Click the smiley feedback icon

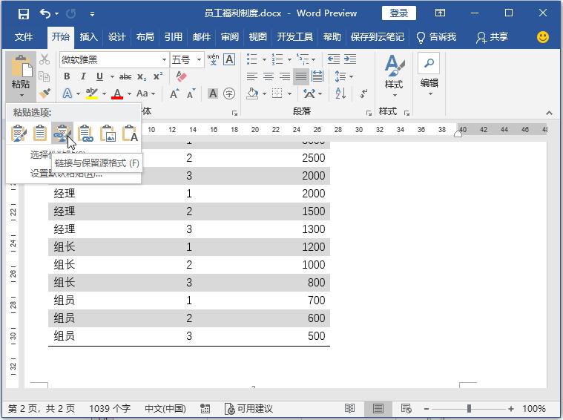pos(543,36)
